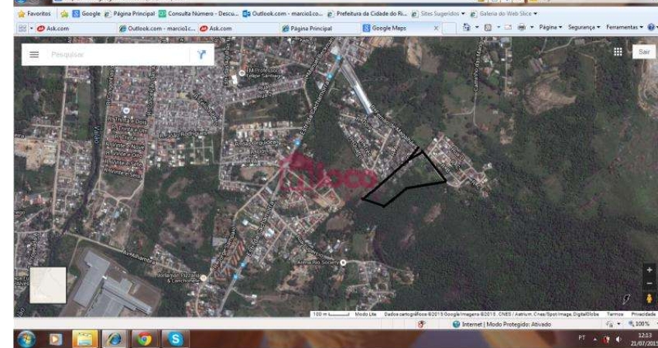Switch to the Página Principal tab
The width and height of the screenshot is (658, 348).
320,29
